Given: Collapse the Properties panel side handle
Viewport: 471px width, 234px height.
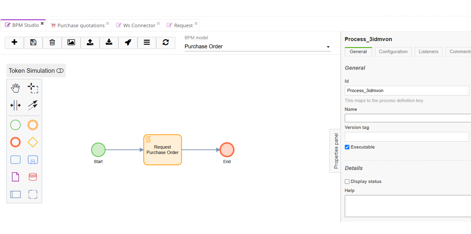Looking at the screenshot, I should point(335,151).
